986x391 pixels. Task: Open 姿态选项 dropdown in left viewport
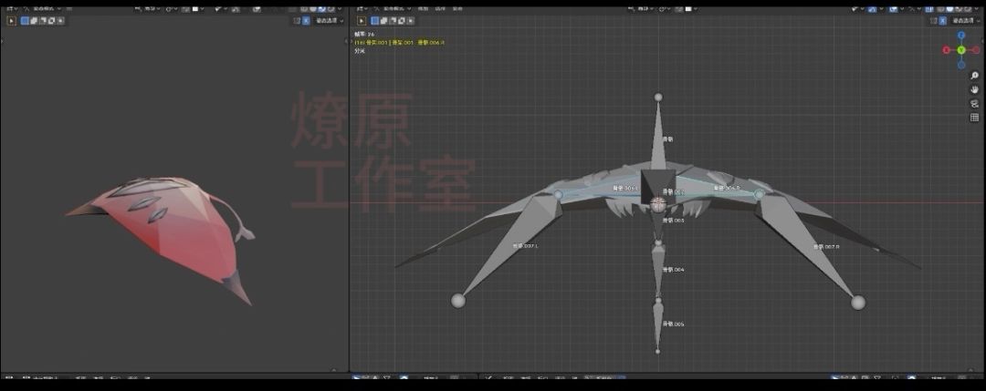pos(329,21)
